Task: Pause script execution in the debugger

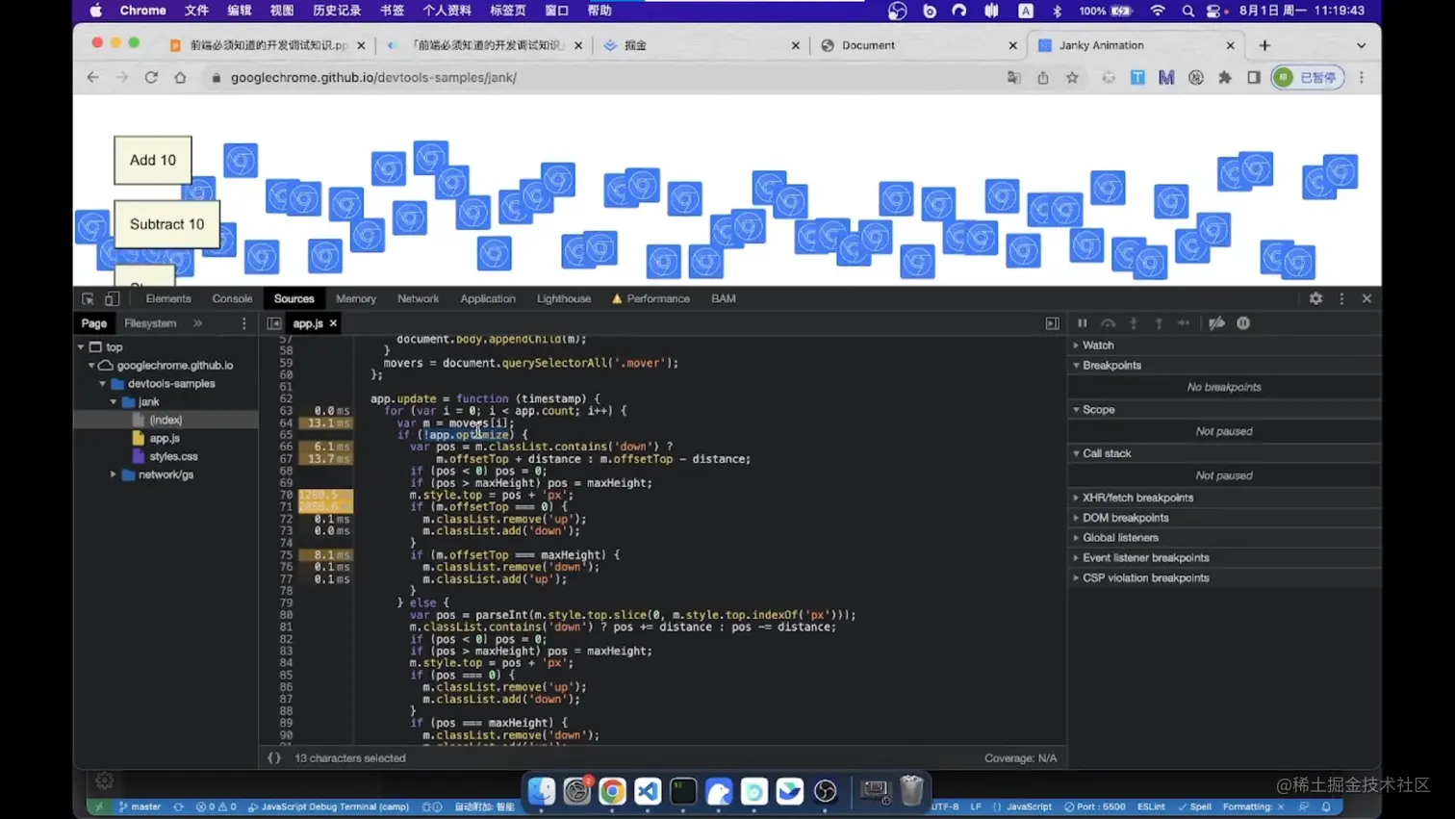Action: click(x=1082, y=323)
